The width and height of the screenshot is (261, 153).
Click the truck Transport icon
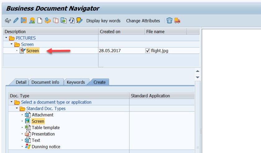[x=177, y=21]
